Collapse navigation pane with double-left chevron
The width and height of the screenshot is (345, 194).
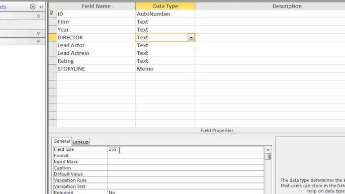point(41,7)
